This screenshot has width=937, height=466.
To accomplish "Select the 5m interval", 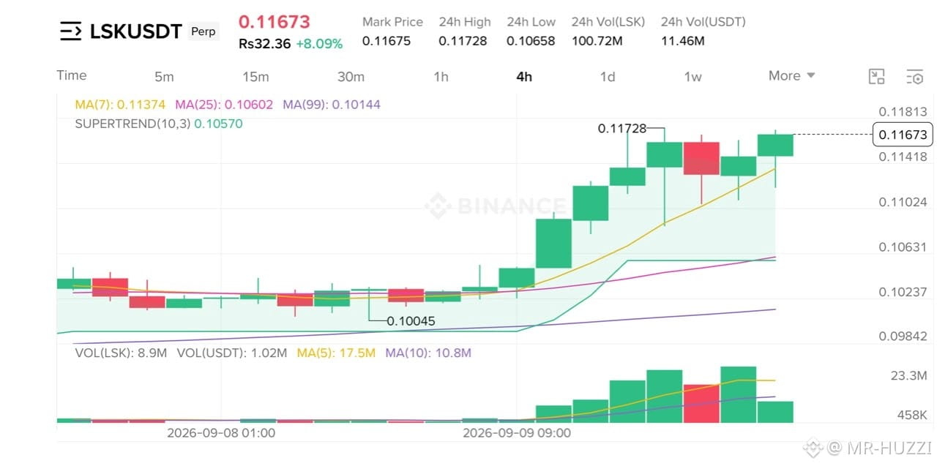I will click(x=164, y=77).
